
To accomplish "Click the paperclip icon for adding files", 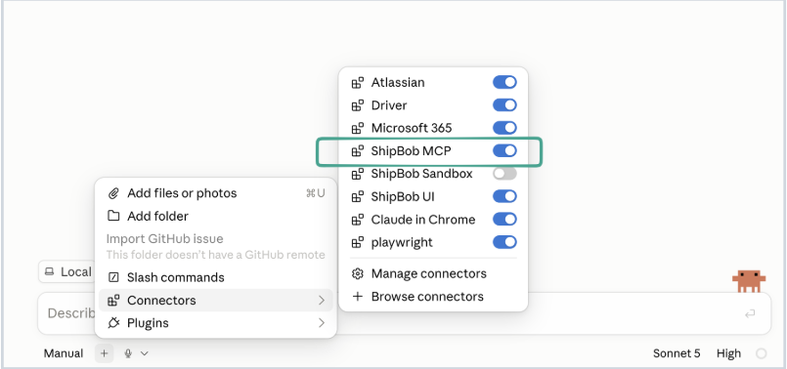I will click(114, 193).
